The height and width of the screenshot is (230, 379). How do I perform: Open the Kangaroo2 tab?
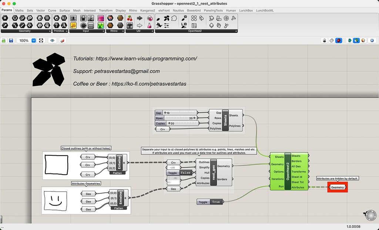point(148,10)
